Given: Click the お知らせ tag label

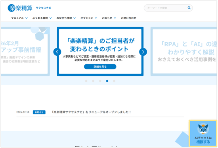Looking at the screenshot, I should [x=39, y=112].
